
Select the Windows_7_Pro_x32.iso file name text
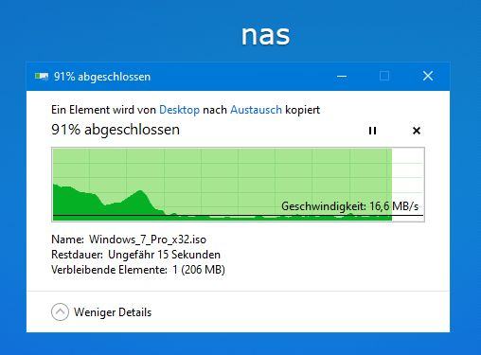(148, 240)
